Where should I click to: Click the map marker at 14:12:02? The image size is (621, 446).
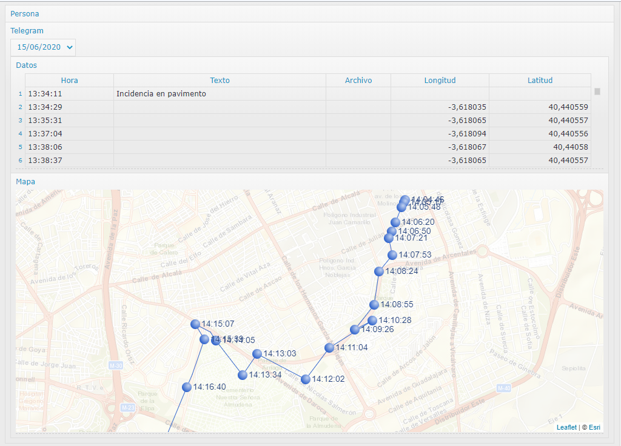(306, 379)
